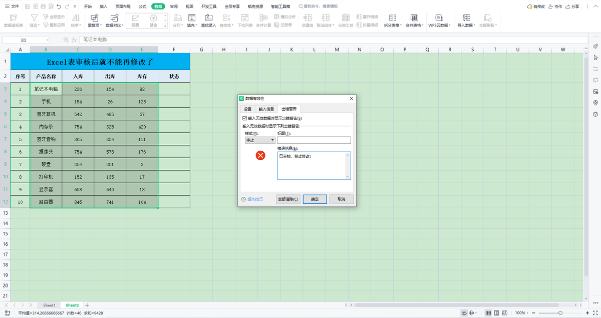
Task: Click the Cancel (取消) button in dialog
Action: click(x=342, y=199)
